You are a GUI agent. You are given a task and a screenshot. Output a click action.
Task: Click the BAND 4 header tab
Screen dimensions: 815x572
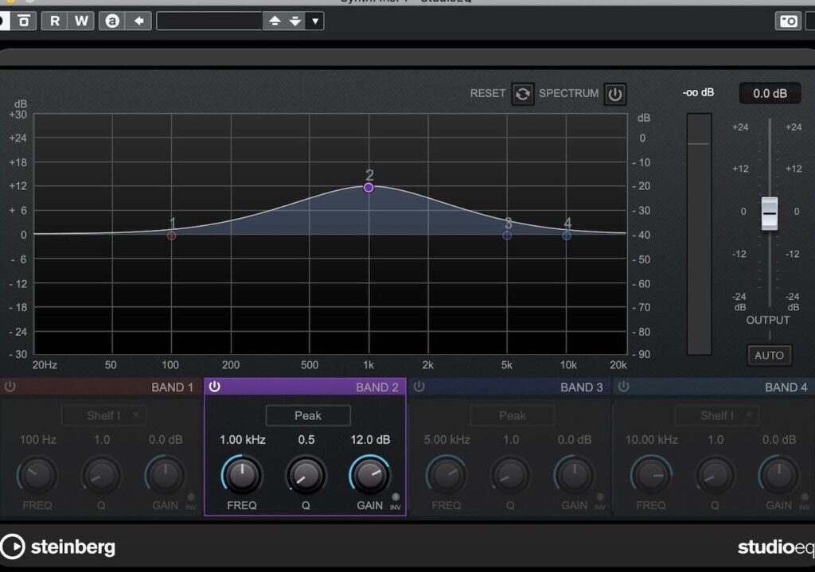[714, 387]
